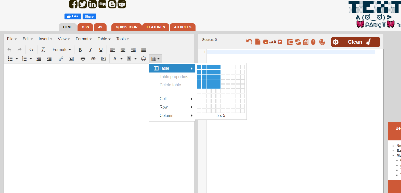Image resolution: width=401 pixels, height=193 pixels.
Task: Click the Clean button
Action: pos(360,42)
